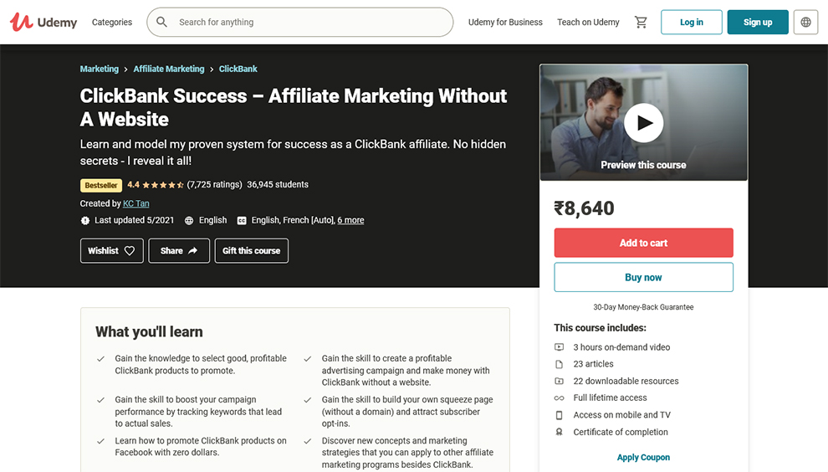Click checkmark beside profitable advertising campaign item
Screen dimensions: 828x472
pyautogui.click(x=307, y=359)
